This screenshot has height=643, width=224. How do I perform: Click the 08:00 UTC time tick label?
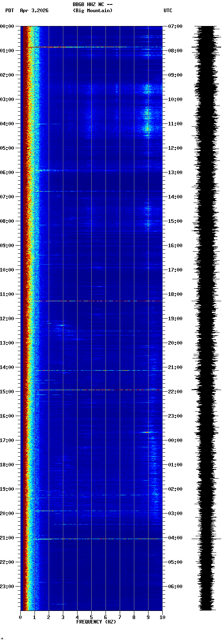[x=175, y=51]
